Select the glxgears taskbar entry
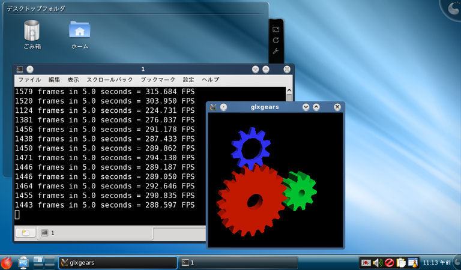The height and width of the screenshot is (270, 461). pyautogui.click(x=118, y=263)
